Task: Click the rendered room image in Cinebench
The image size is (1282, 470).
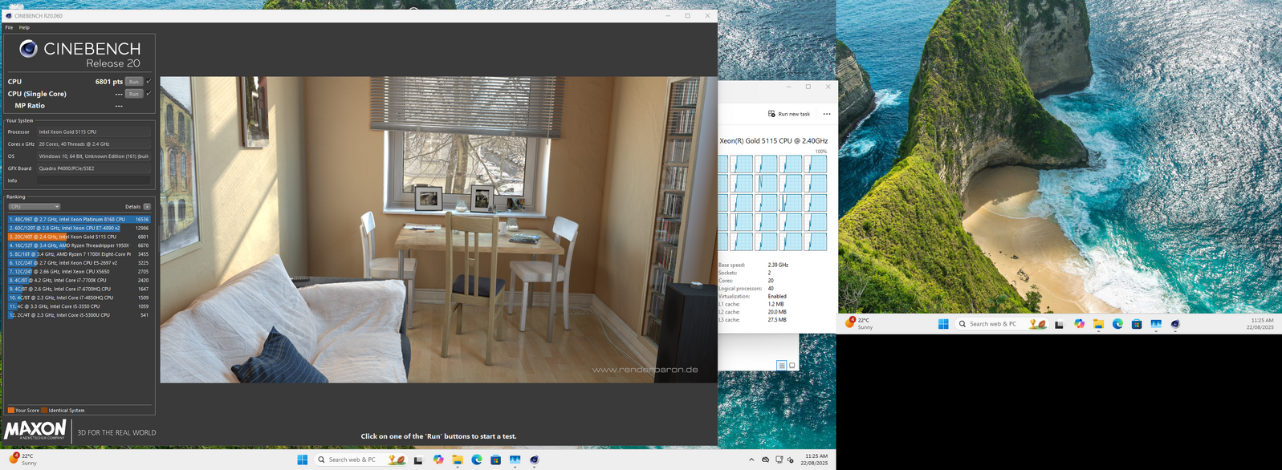Action: [438, 229]
